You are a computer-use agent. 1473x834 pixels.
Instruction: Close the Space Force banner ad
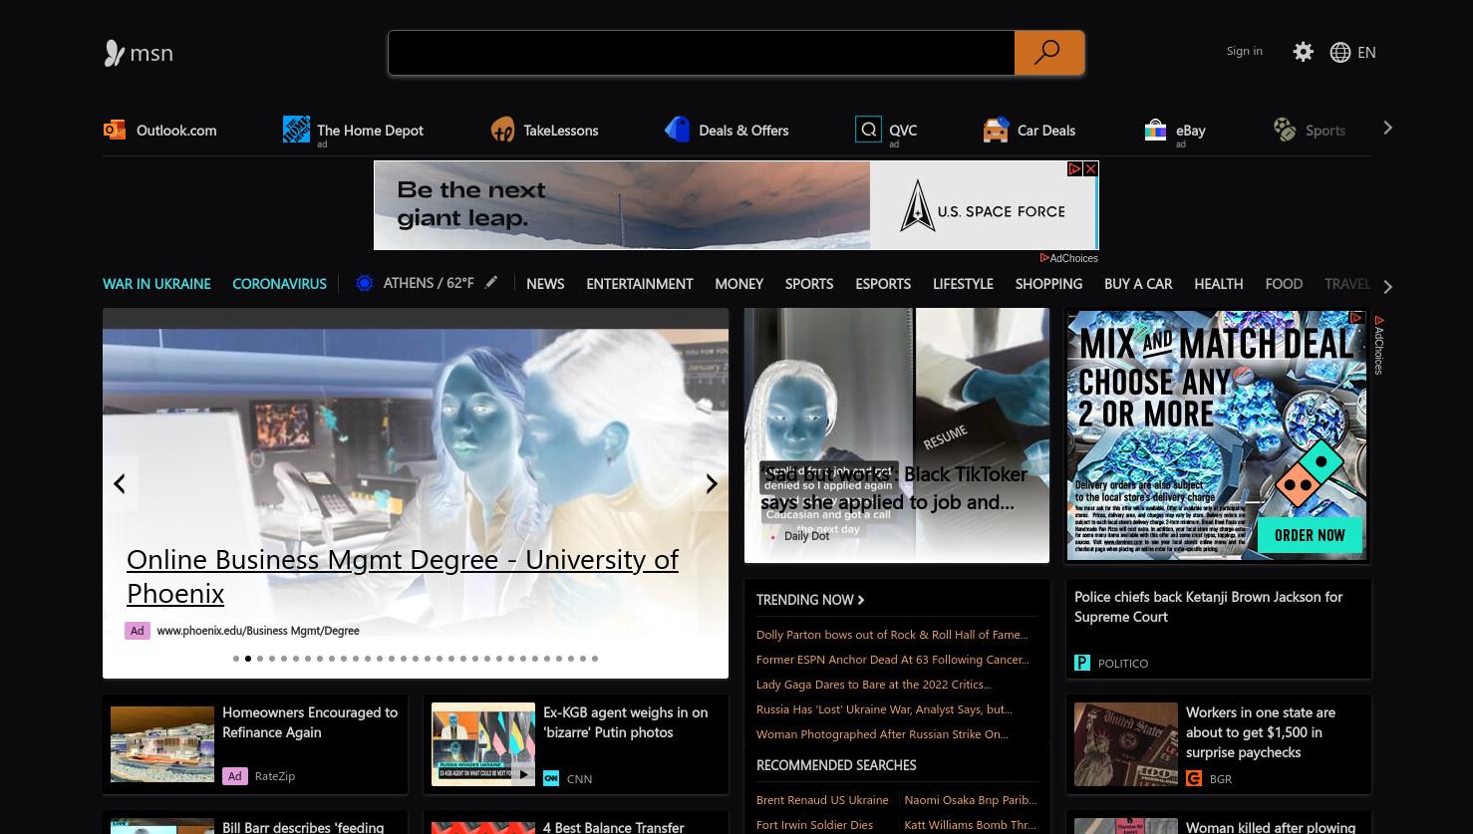(x=1090, y=169)
